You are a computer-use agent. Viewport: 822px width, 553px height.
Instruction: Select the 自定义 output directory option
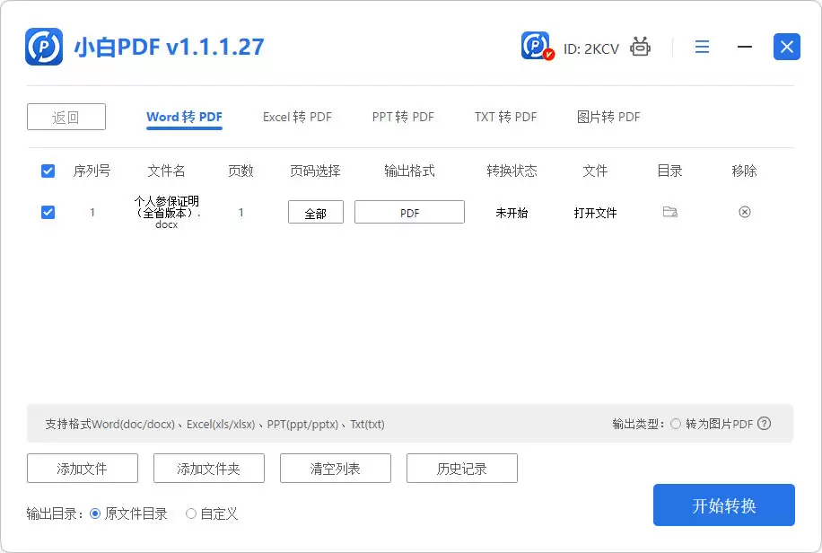point(190,513)
